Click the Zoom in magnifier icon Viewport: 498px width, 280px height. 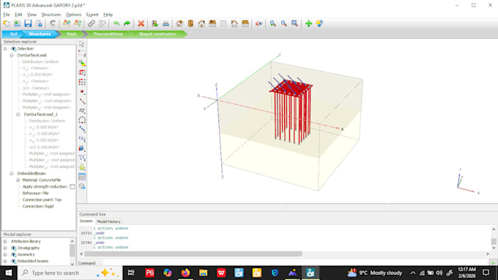coord(272,23)
